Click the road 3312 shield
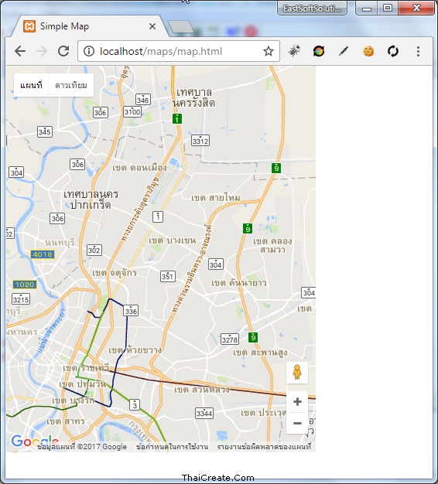The image size is (438, 484). 200,141
